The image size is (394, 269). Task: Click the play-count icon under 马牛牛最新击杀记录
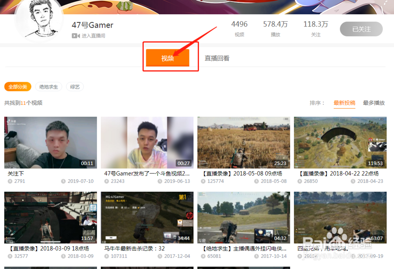pos(107,256)
